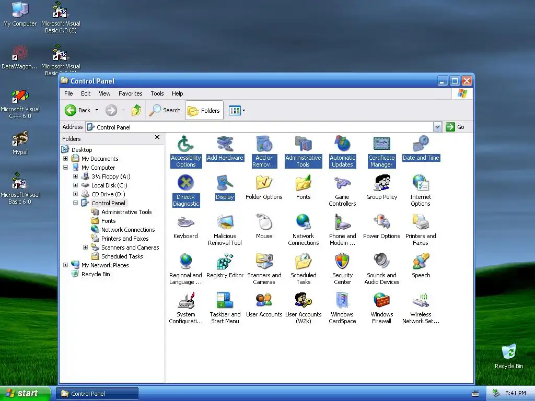Open the Address bar dropdown
This screenshot has width=535, height=401.
[437, 127]
